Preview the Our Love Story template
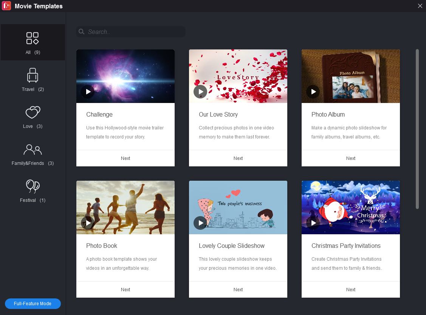The image size is (426, 315). (x=200, y=91)
